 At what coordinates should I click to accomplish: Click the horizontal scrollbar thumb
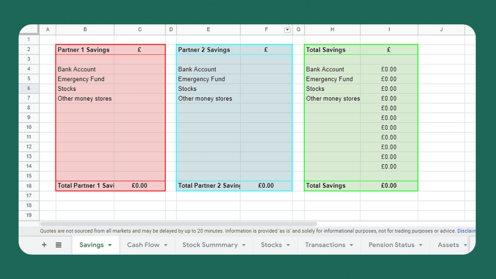pyautogui.click(x=178, y=224)
